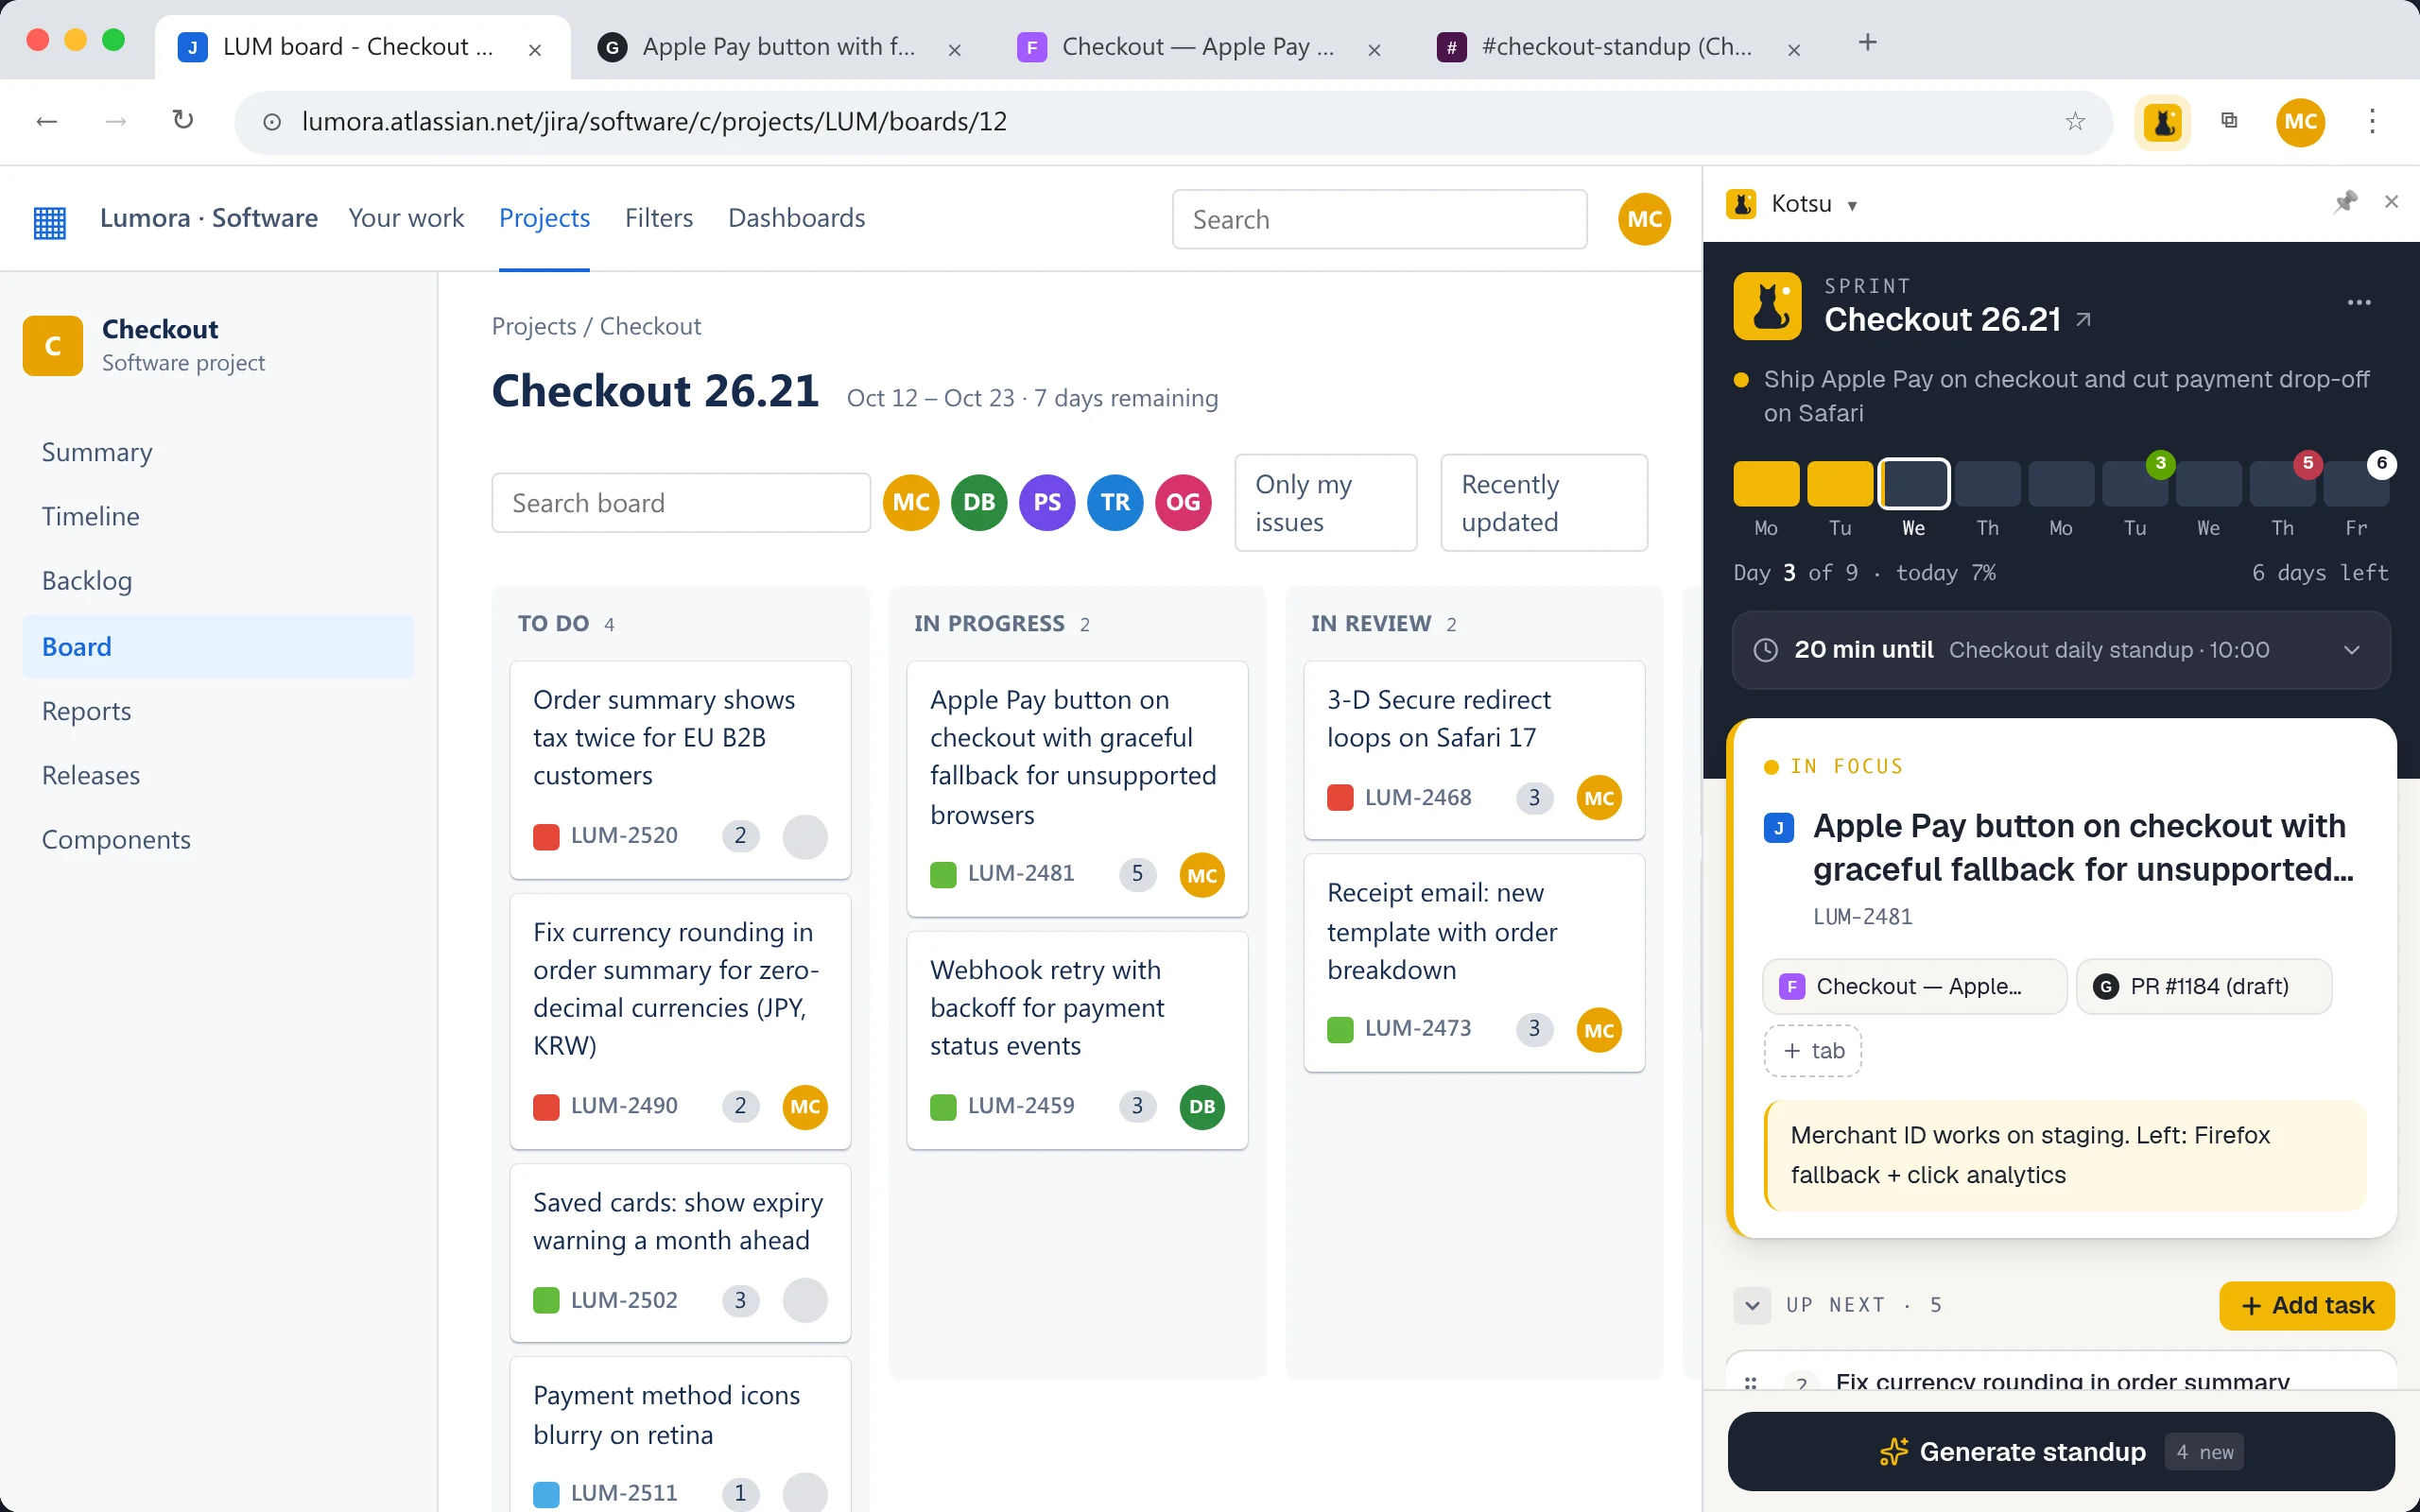Open Dashboards in Jira navigation
This screenshot has height=1512, width=2420.
(x=796, y=218)
